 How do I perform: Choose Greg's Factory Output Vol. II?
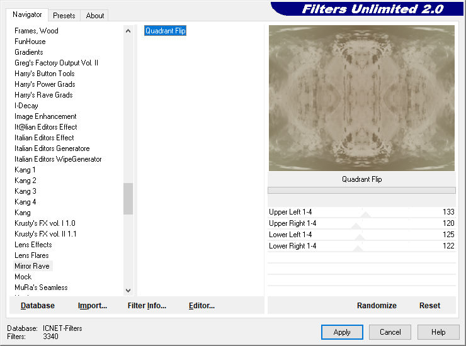56,63
